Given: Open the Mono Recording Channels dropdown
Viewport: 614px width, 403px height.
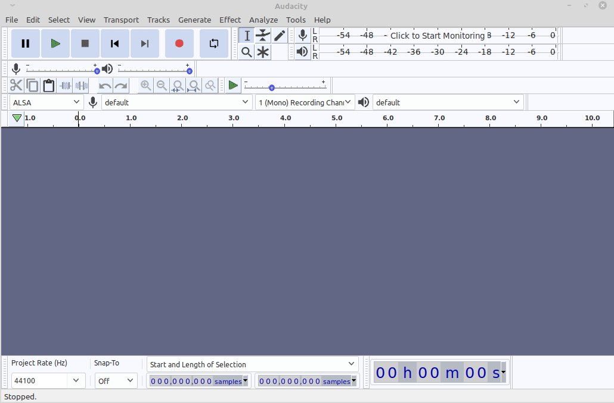Looking at the screenshot, I should tap(305, 102).
